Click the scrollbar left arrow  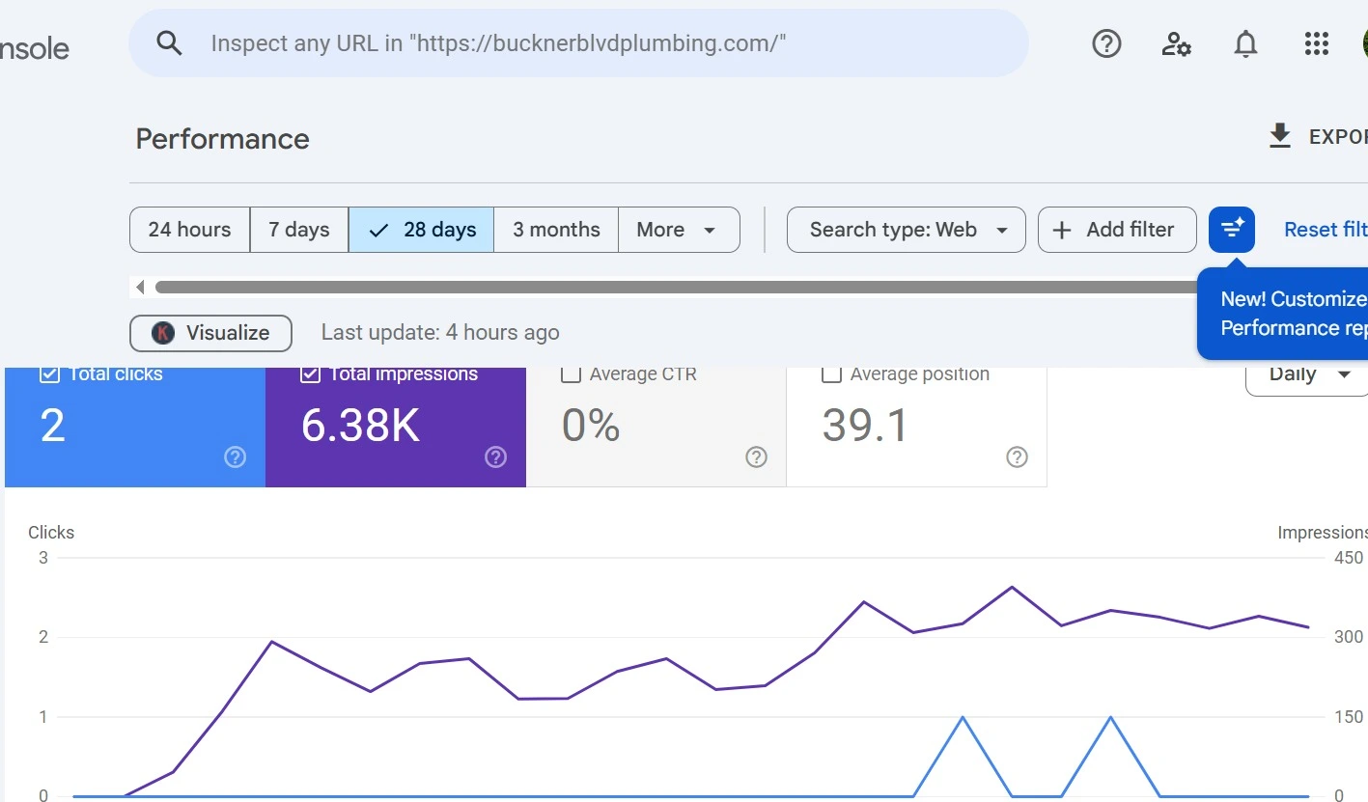click(x=140, y=287)
